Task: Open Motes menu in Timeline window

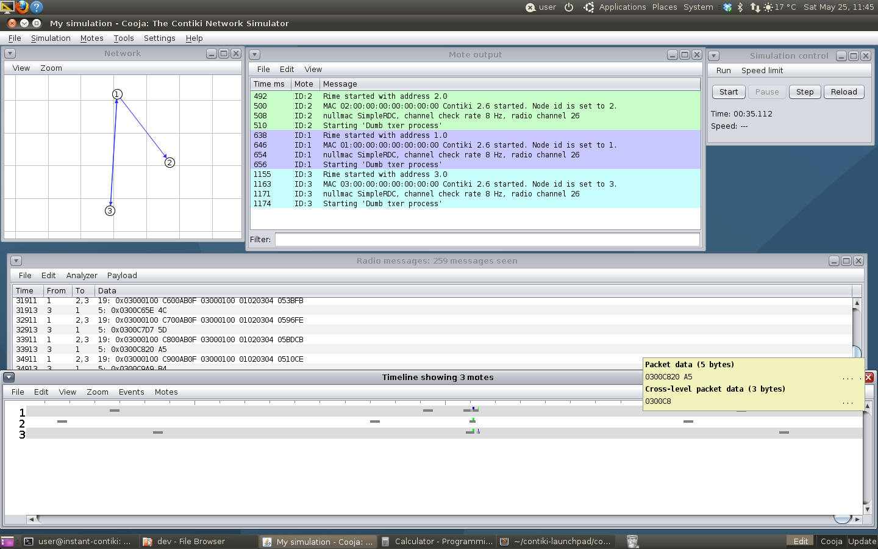Action: click(x=166, y=392)
